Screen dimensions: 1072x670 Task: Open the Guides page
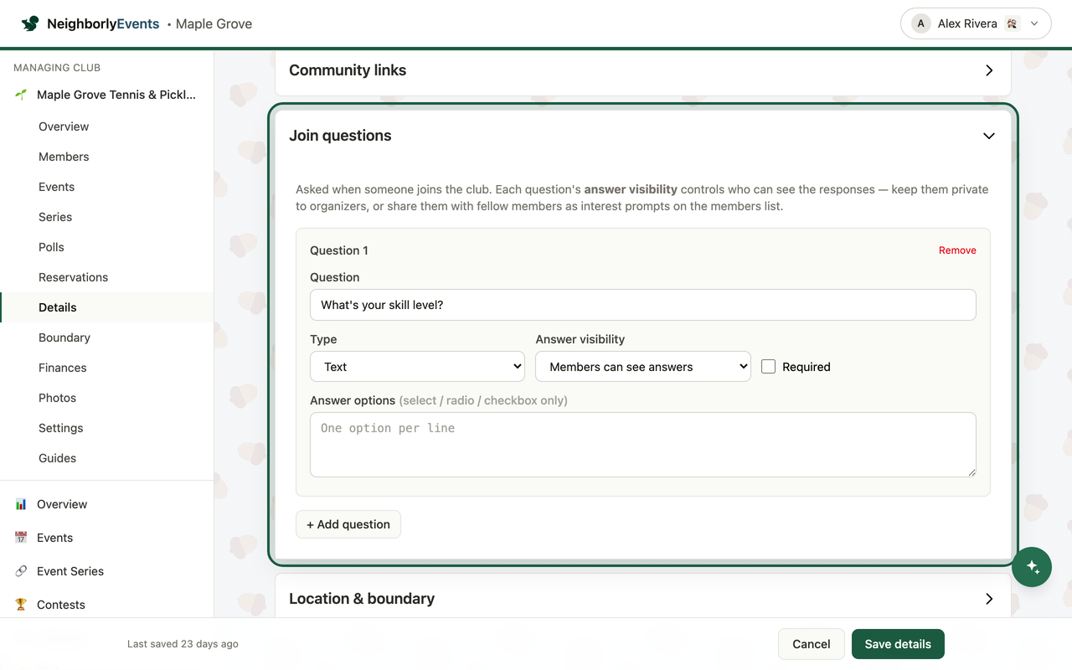click(x=57, y=458)
